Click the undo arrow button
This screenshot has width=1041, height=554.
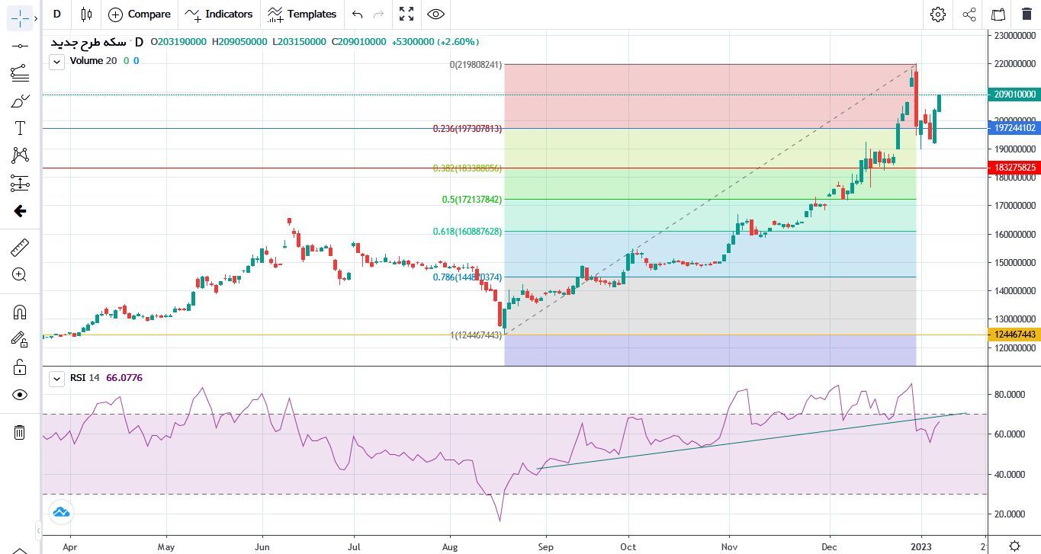(357, 14)
